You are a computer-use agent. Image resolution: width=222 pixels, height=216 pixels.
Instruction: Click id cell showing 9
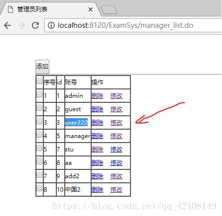point(61,176)
